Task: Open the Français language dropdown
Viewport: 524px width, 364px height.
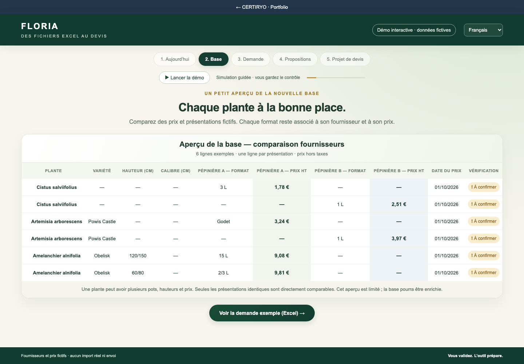Action: (x=483, y=30)
